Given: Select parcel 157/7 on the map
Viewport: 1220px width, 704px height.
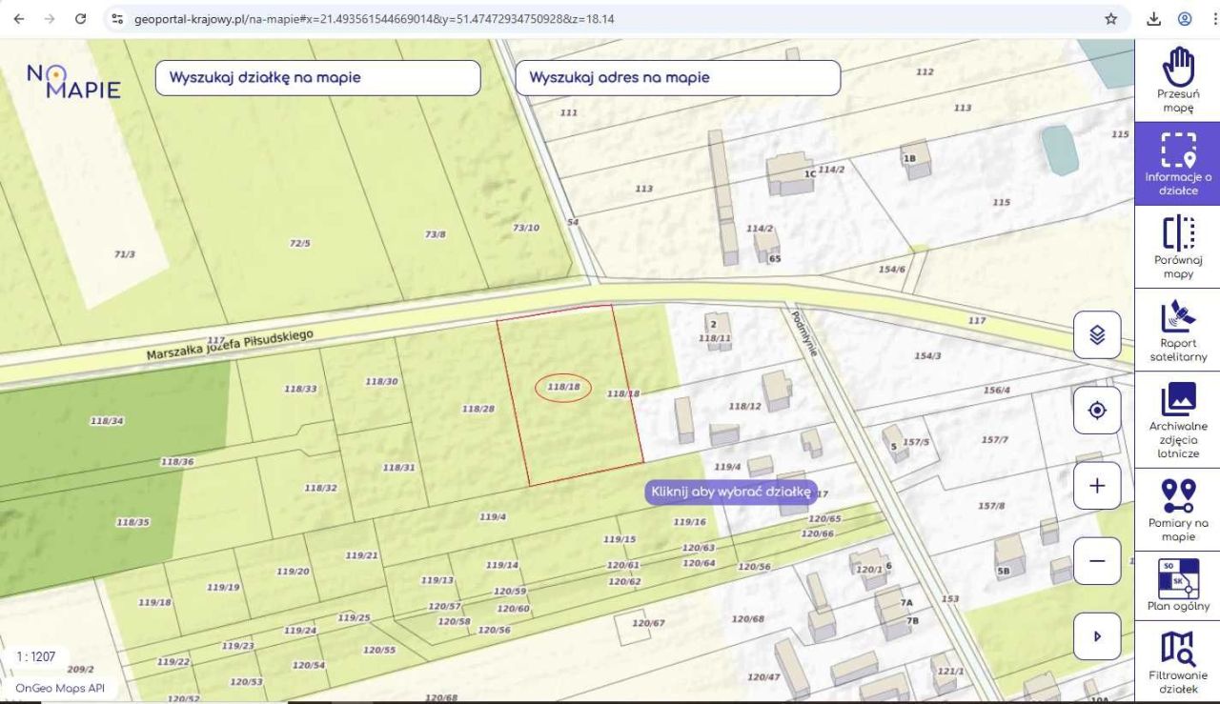Looking at the screenshot, I should [994, 439].
